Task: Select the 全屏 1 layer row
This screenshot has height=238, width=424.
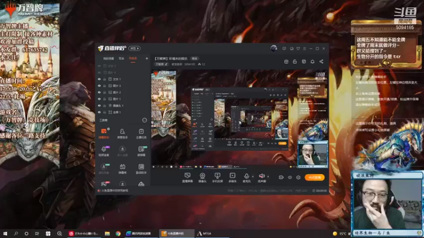Action: coord(122,112)
